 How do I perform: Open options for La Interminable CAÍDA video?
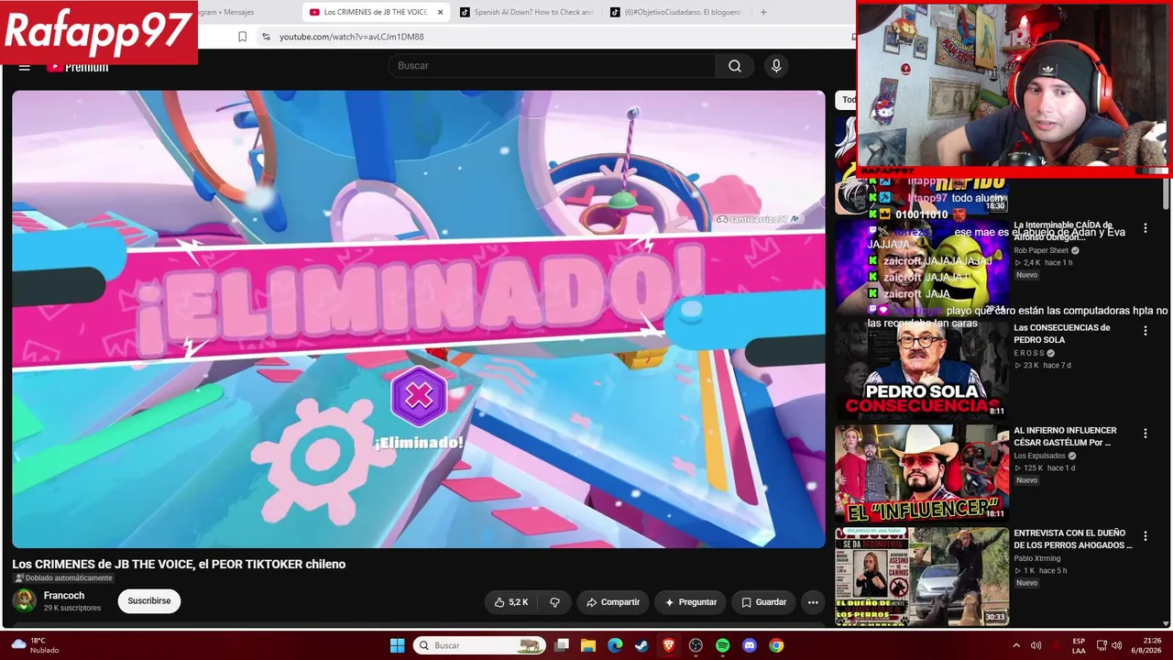[x=1145, y=228]
